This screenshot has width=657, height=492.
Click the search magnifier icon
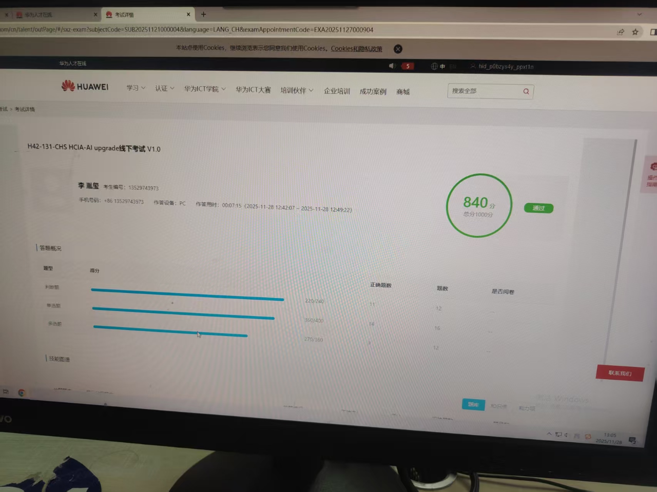tap(526, 91)
